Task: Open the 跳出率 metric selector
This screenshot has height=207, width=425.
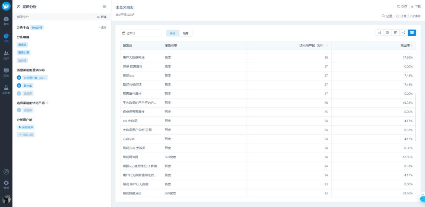Action: (28, 86)
